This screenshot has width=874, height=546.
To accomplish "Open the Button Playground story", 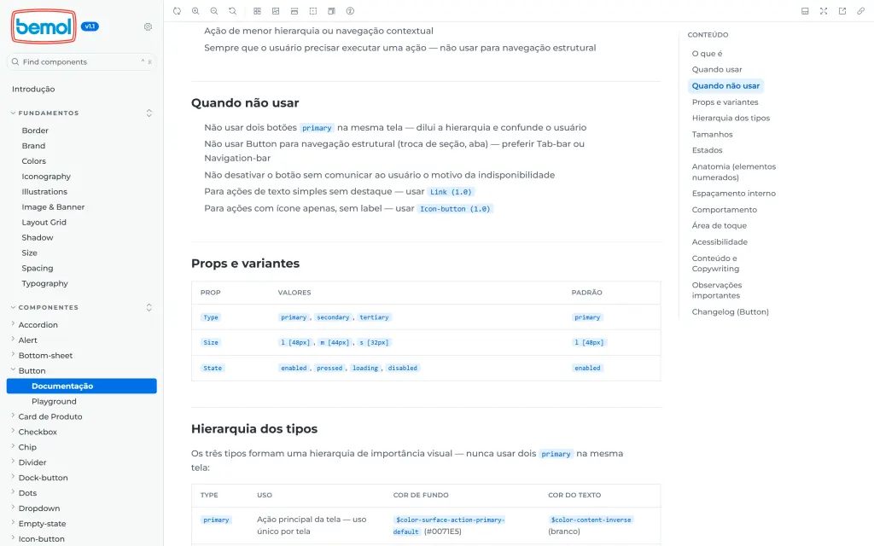I will (54, 401).
